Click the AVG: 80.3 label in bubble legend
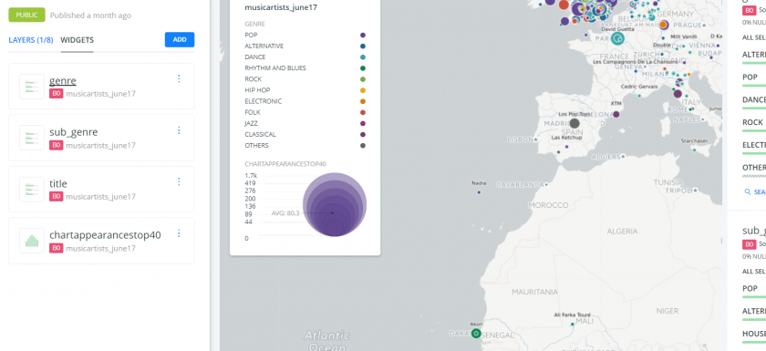 coord(285,213)
